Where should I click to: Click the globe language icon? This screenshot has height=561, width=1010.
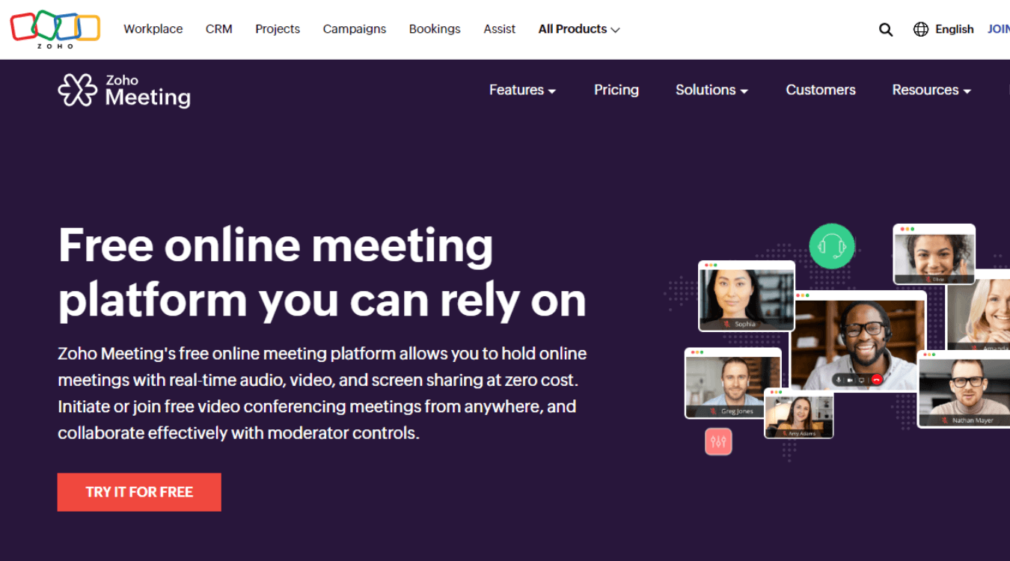pyautogui.click(x=921, y=29)
